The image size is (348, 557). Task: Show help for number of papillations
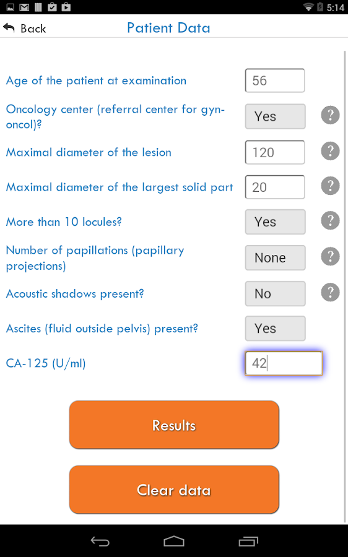click(330, 256)
